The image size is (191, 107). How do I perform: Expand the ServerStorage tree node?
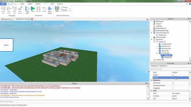pyautogui.click(x=152, y=37)
